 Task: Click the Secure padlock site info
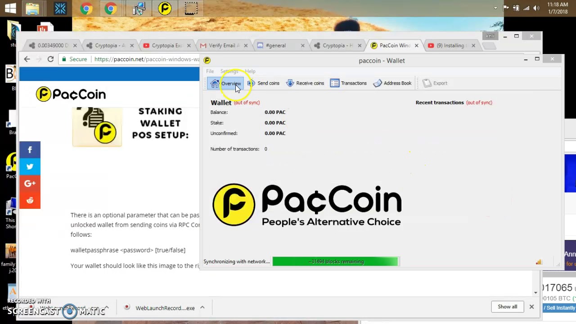click(75, 59)
